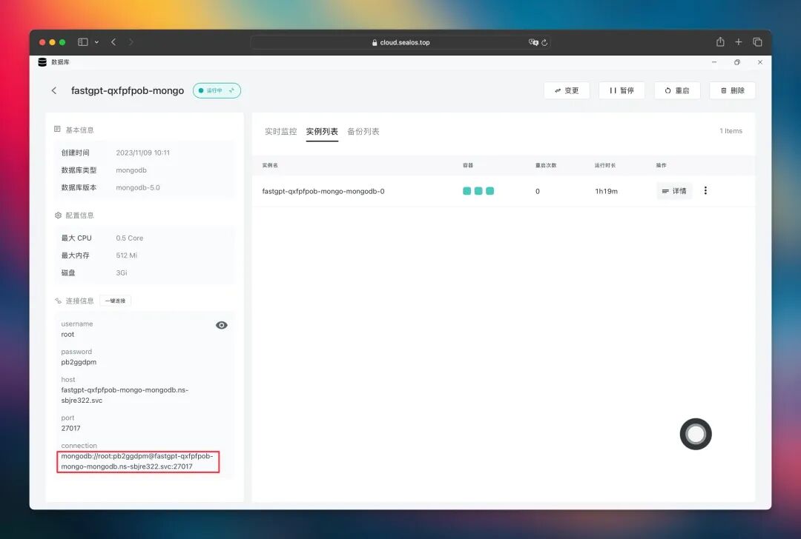Click the cloud.sealos.top address bar

pyautogui.click(x=401, y=42)
